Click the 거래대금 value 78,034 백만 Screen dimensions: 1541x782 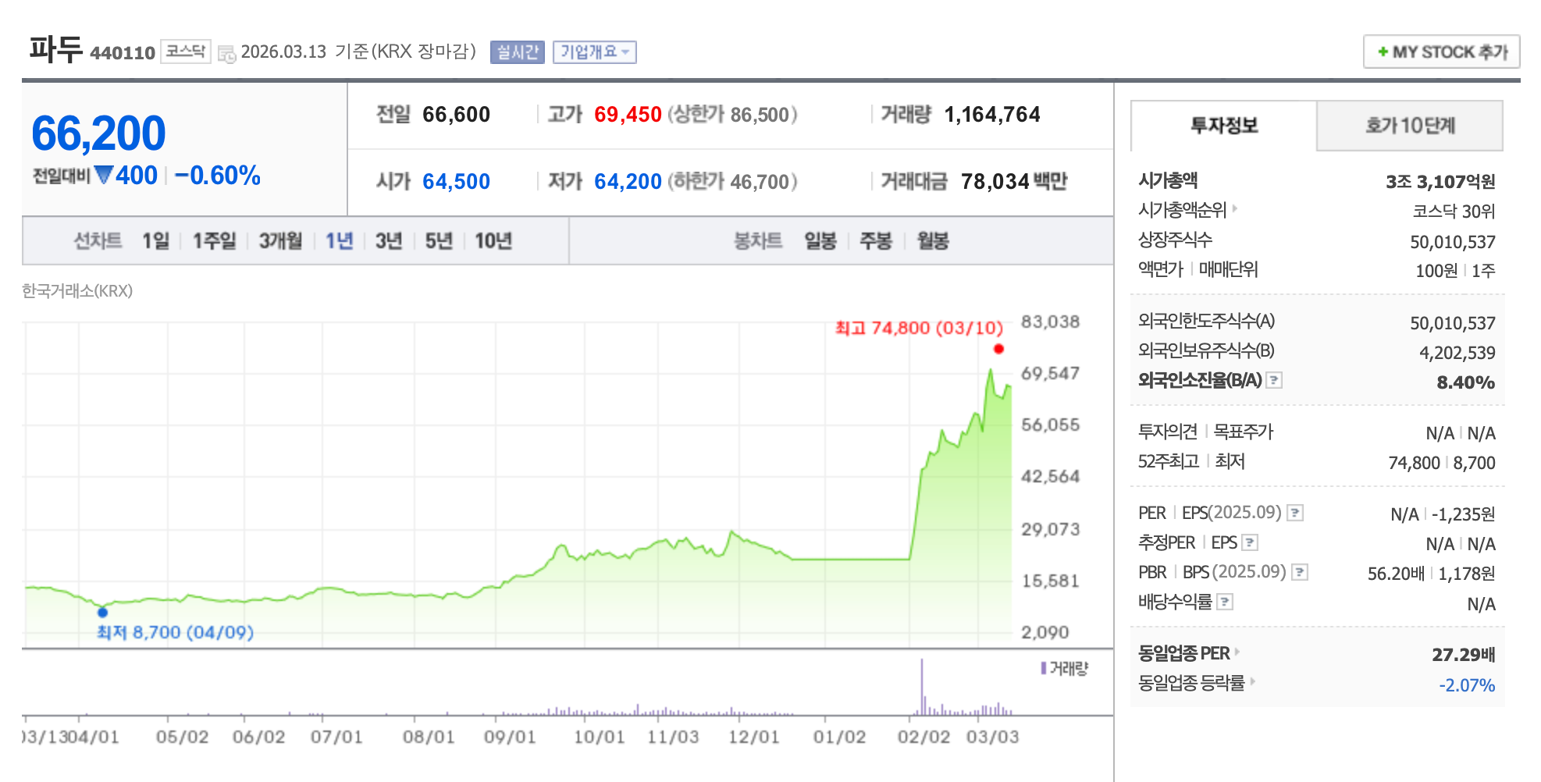[x=1014, y=182]
